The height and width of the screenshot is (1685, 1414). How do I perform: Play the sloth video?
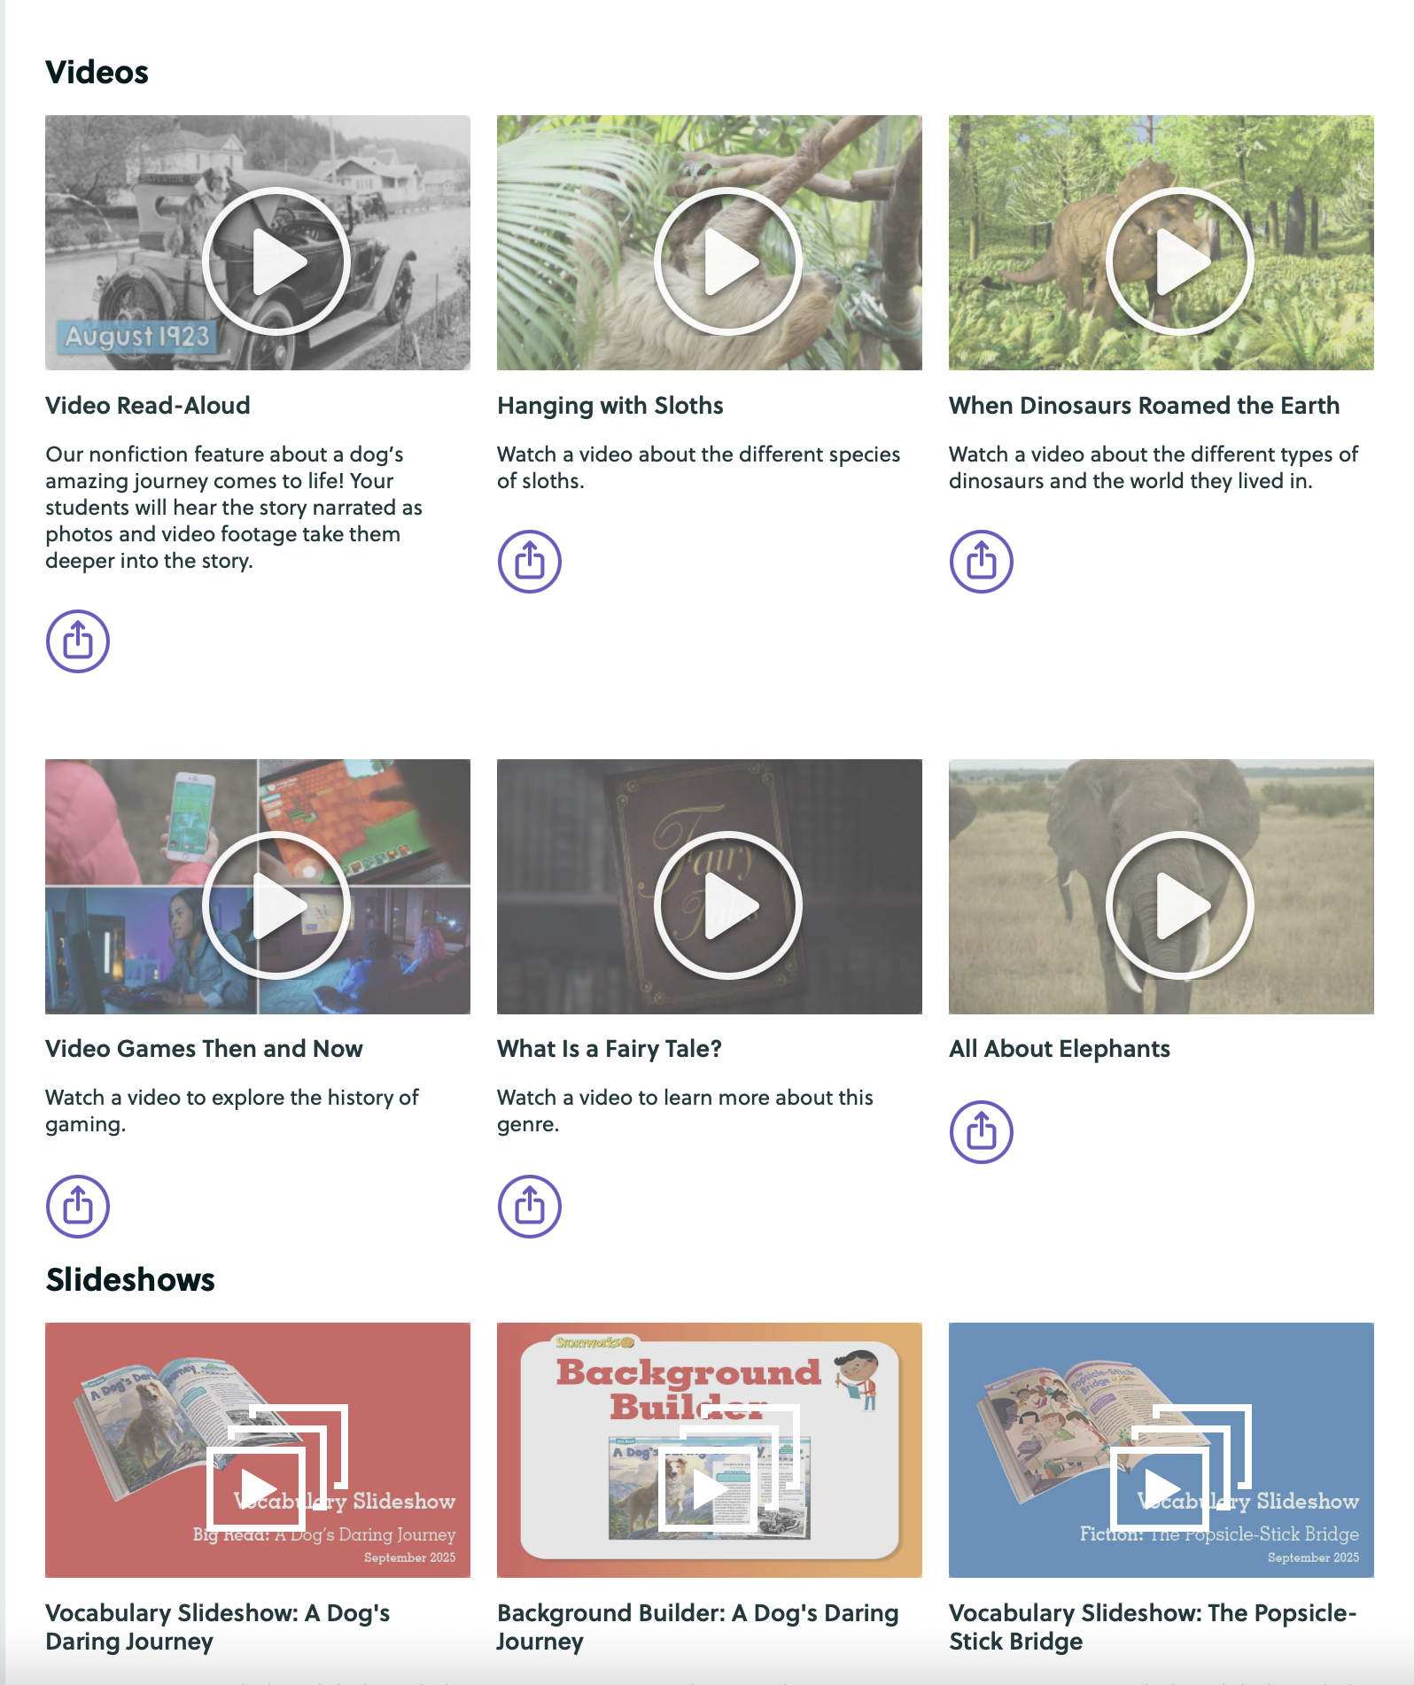(x=728, y=261)
